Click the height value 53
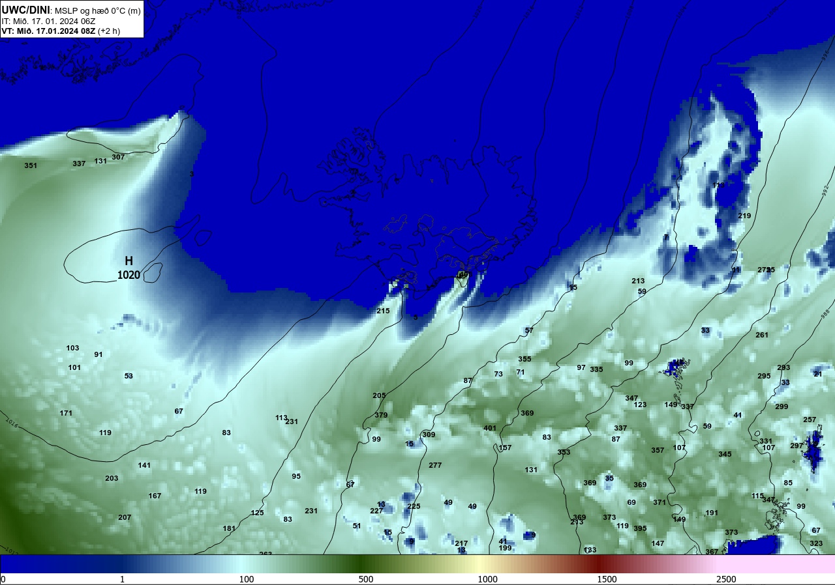This screenshot has height=585, width=835. [129, 376]
